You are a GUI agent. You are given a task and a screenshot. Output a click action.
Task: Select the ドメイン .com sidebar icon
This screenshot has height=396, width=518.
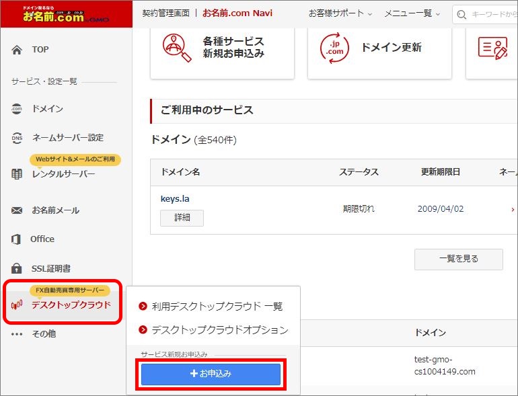tap(17, 109)
